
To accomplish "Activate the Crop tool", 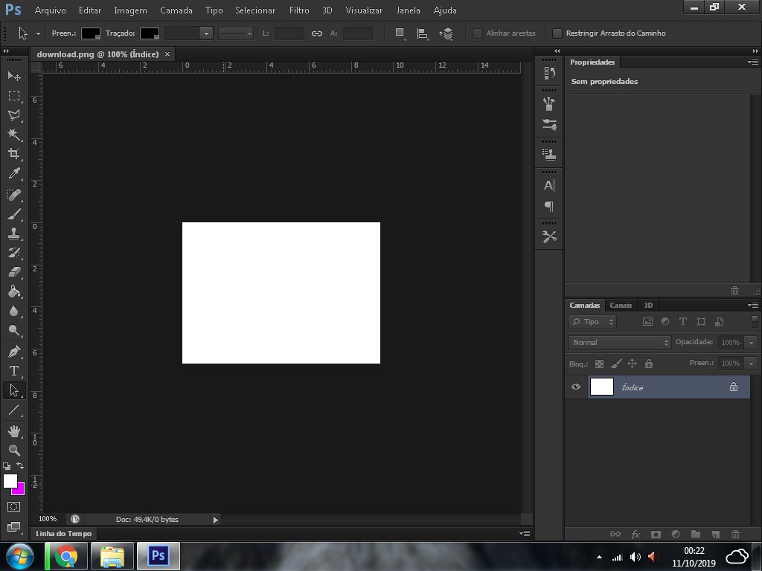I will coord(15,154).
